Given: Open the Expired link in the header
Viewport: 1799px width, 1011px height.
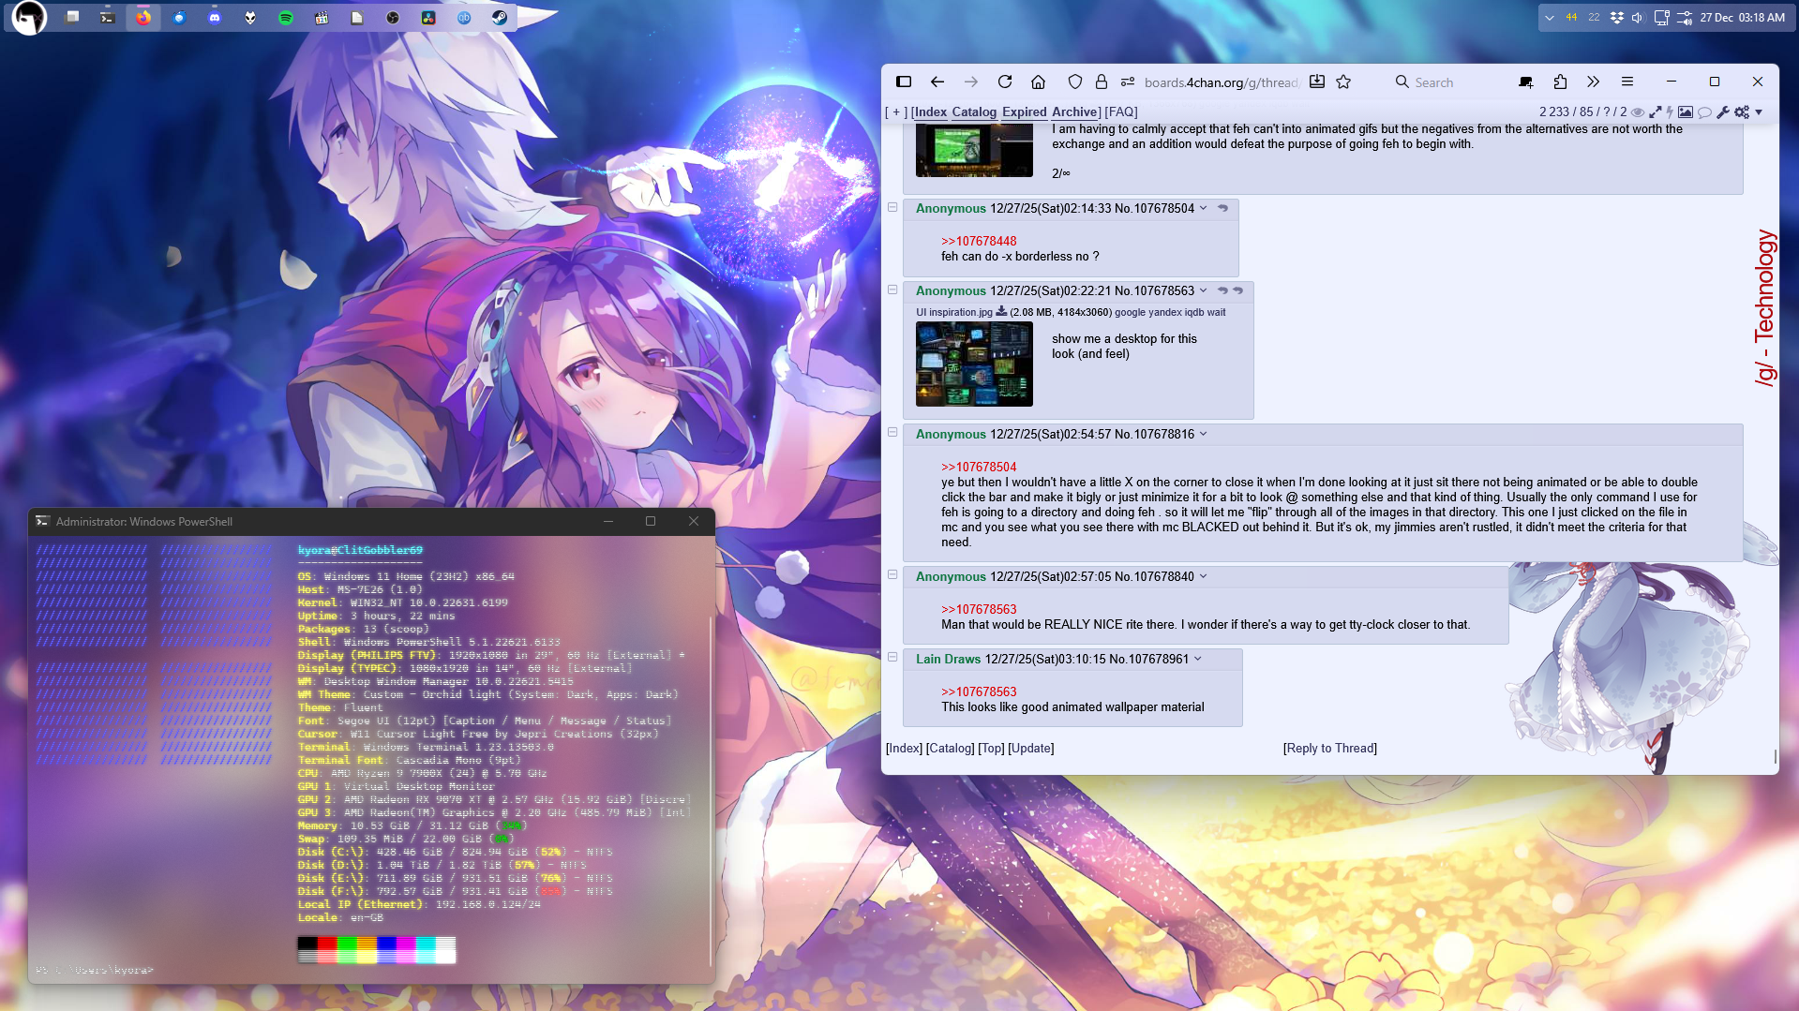Looking at the screenshot, I should click(x=1024, y=112).
